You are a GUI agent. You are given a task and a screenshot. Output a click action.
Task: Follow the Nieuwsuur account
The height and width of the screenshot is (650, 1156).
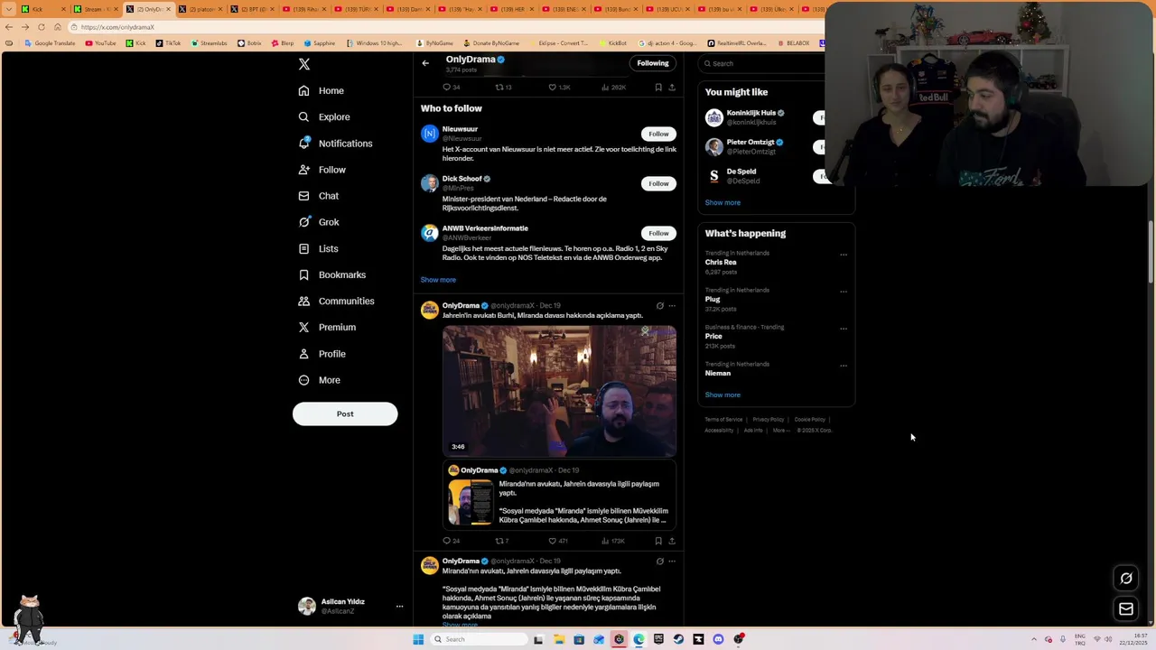(x=658, y=134)
